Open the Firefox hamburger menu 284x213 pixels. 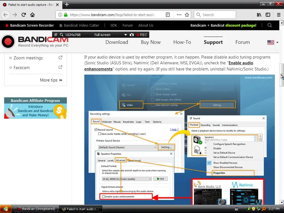279,15
